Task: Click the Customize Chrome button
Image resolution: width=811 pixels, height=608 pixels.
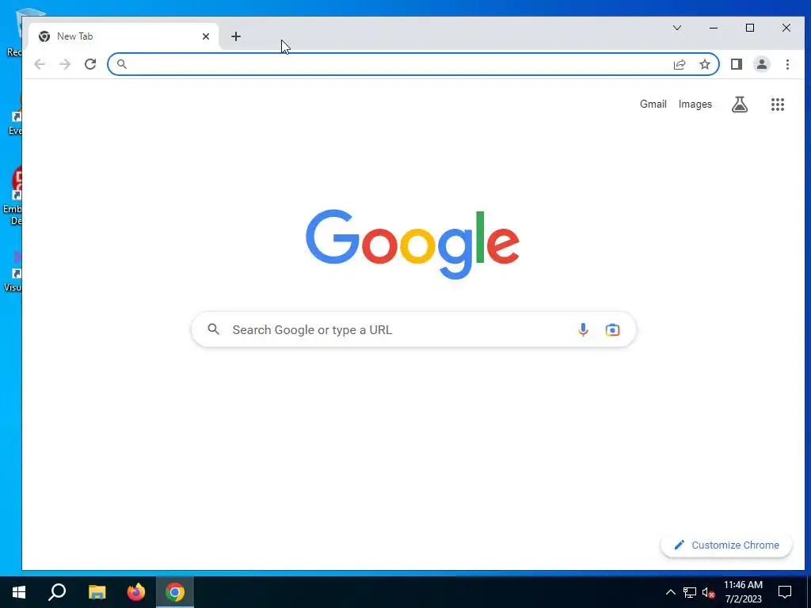Action: click(726, 545)
